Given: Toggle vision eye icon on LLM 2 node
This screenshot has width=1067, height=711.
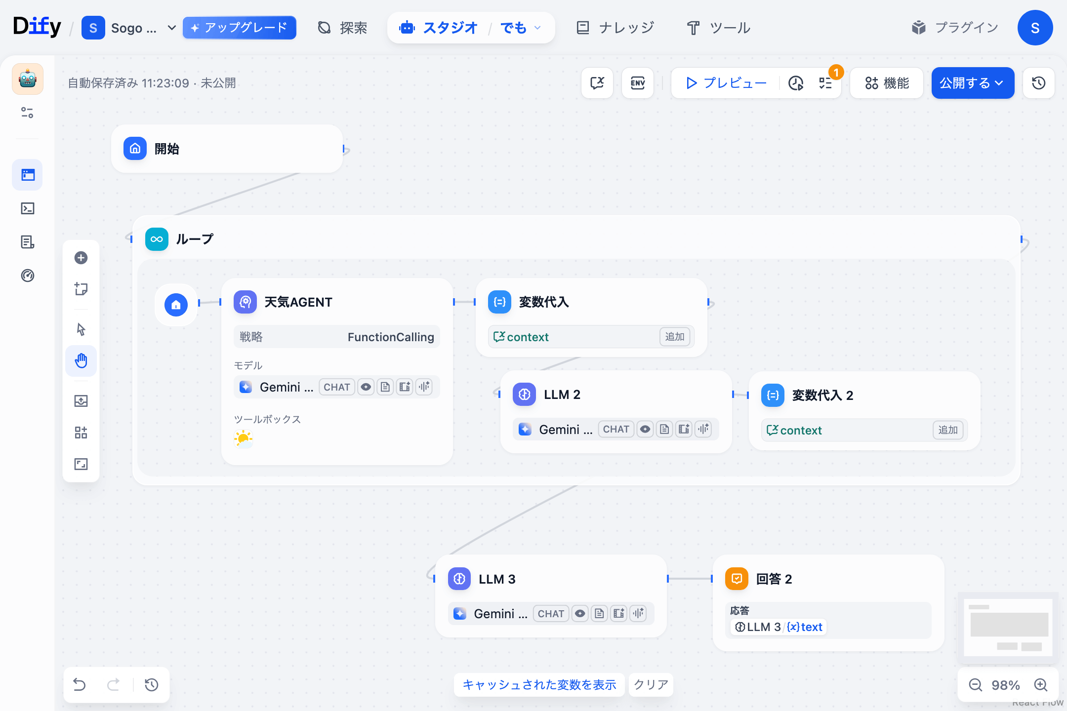Looking at the screenshot, I should pos(645,429).
